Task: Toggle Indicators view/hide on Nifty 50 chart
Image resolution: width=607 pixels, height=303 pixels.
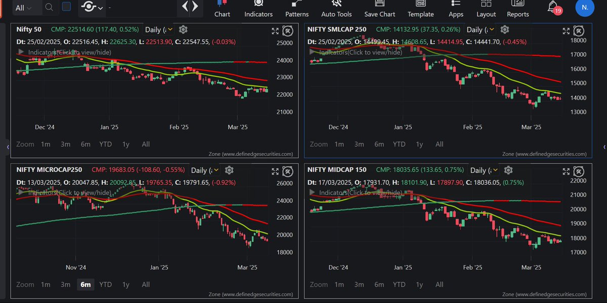Action: 64,52
